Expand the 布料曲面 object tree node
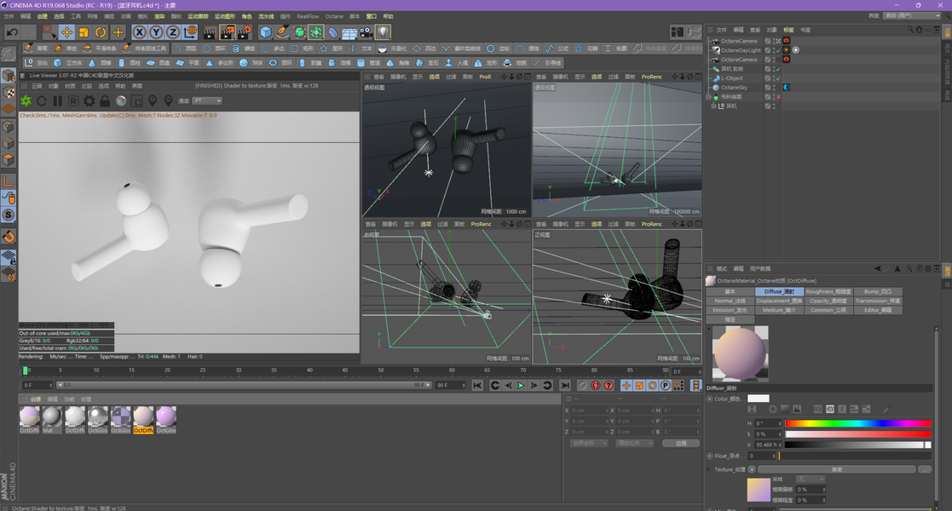Image resolution: width=952 pixels, height=511 pixels. pos(708,97)
